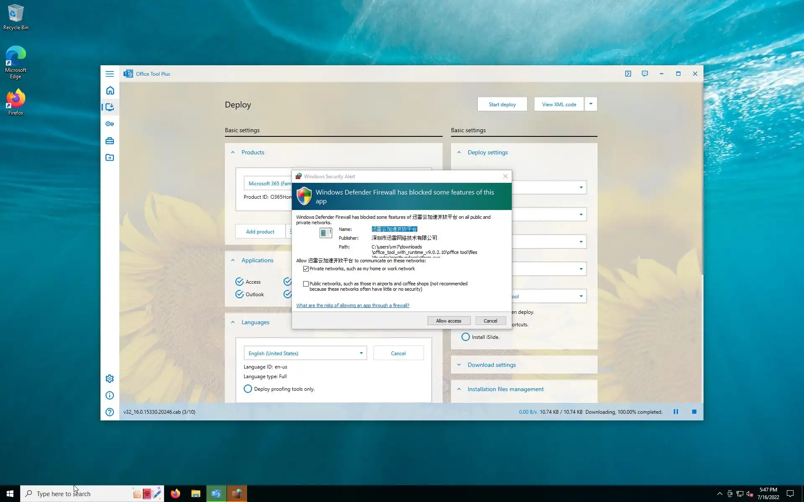Stop the download with square icon
804x502 pixels.
point(694,412)
